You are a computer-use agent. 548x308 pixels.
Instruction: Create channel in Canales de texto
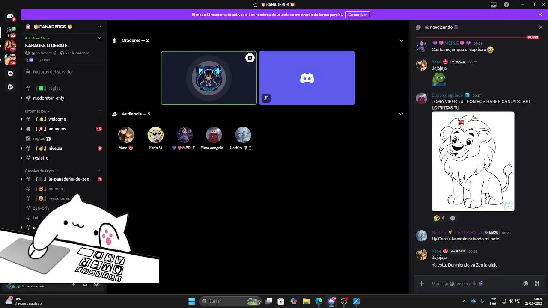[100, 171]
